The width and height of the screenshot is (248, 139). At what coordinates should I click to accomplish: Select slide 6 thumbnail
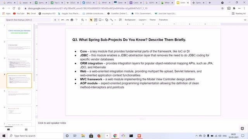(19, 113)
